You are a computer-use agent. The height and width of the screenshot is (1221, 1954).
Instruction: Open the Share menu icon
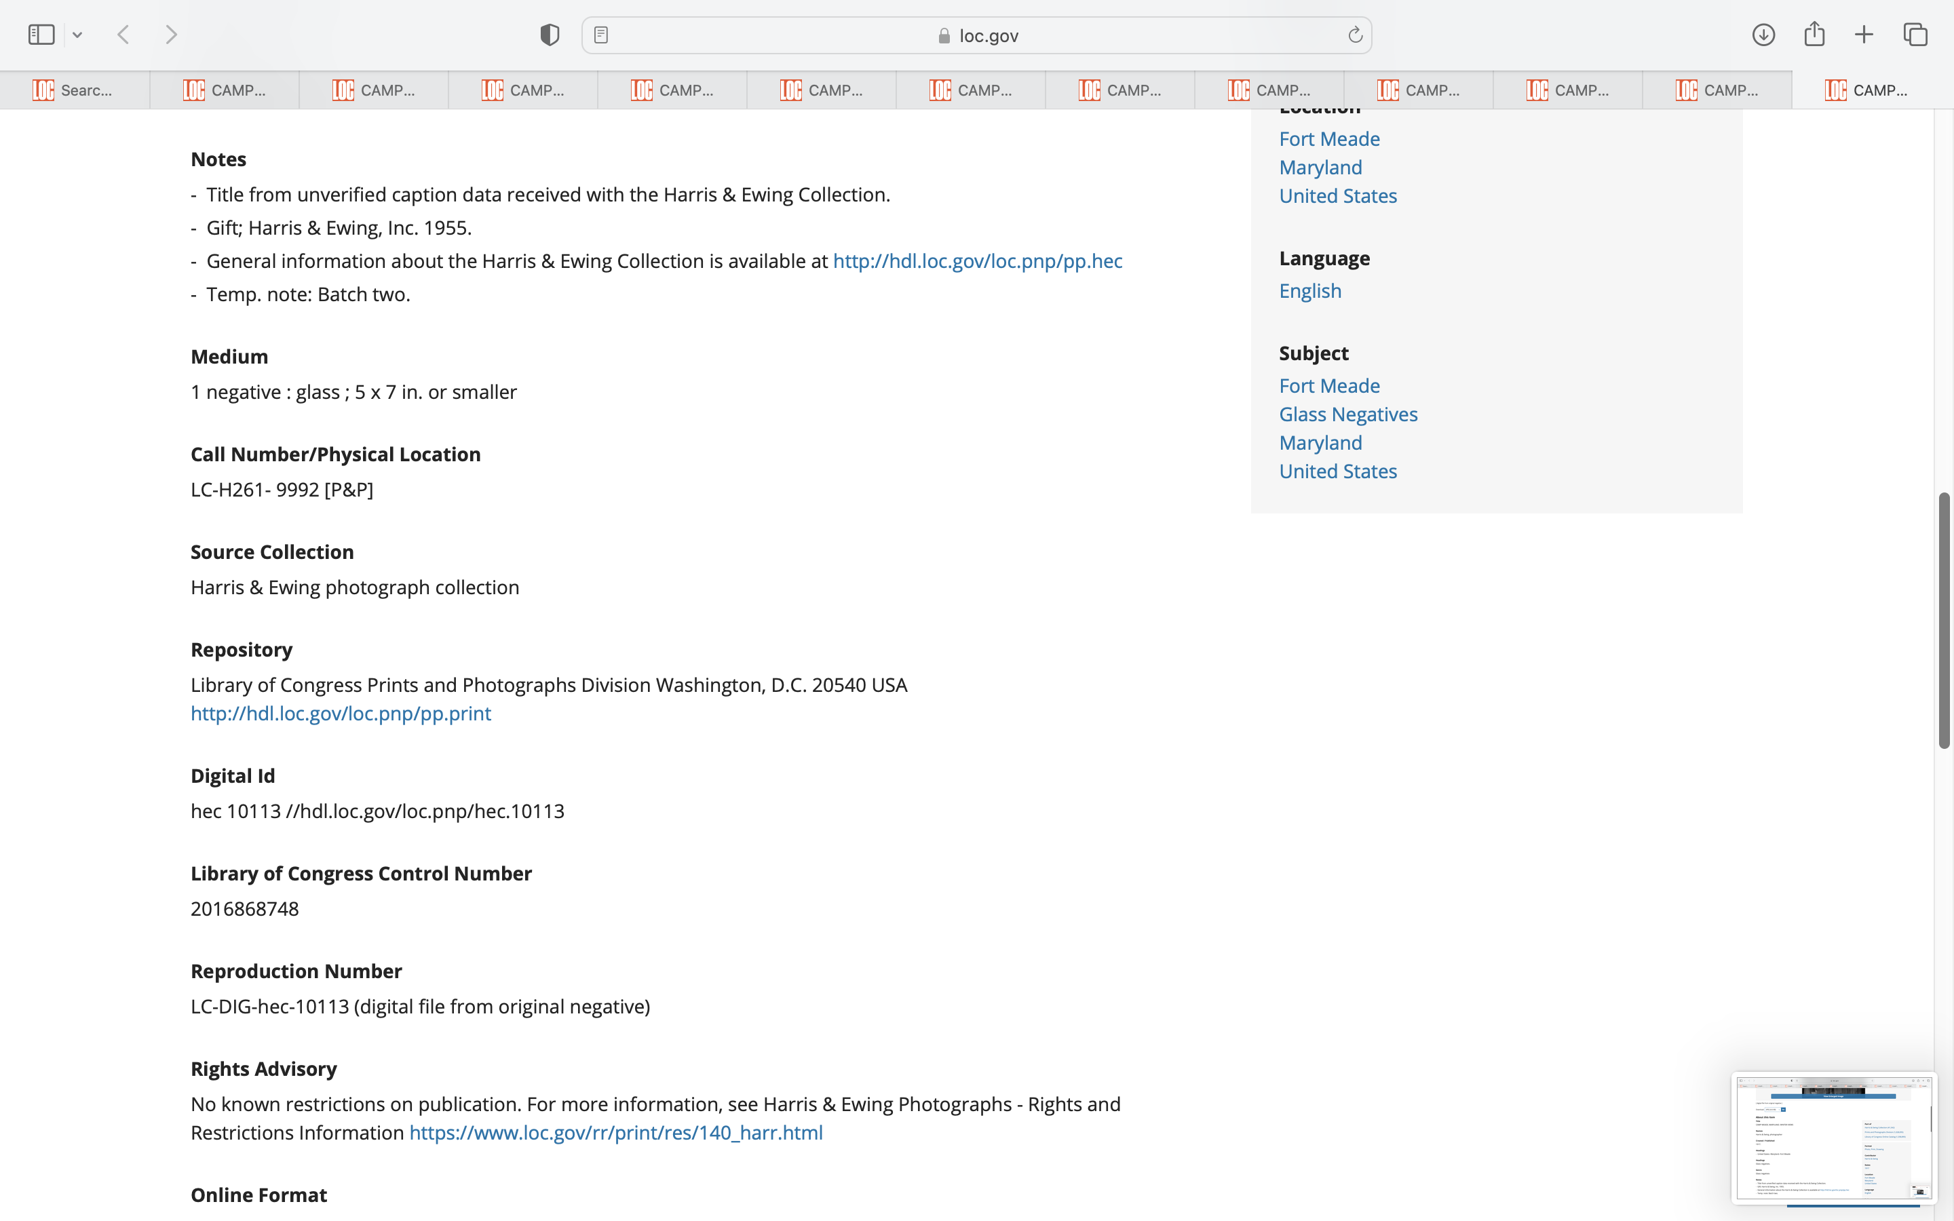(x=1814, y=35)
